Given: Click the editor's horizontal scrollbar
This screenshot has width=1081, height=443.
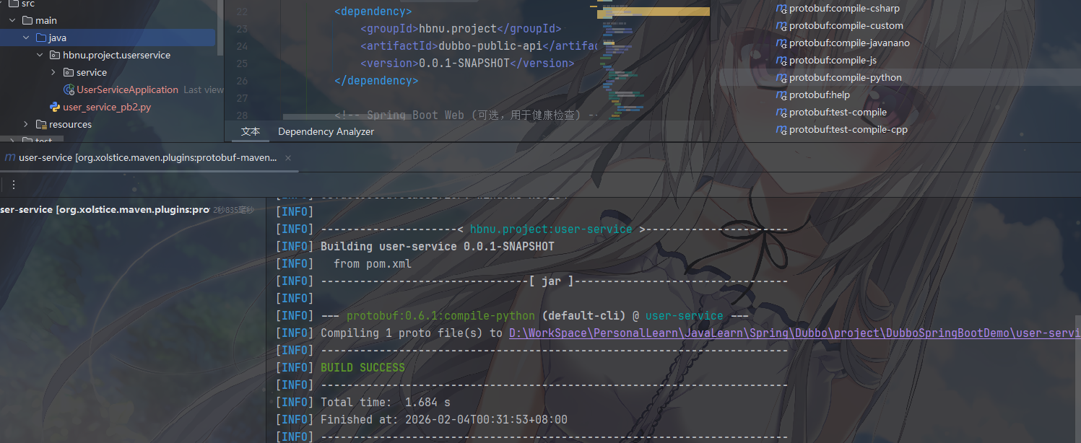Looking at the screenshot, I should coord(433,116).
